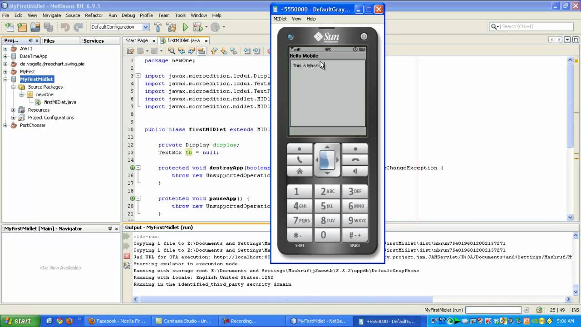Expand the PortChooser project node

click(5, 125)
